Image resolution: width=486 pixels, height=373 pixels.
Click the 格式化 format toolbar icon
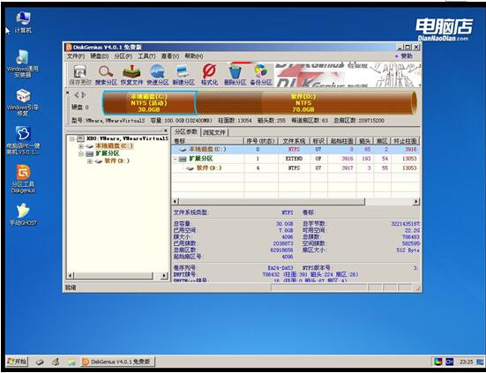pos(210,75)
